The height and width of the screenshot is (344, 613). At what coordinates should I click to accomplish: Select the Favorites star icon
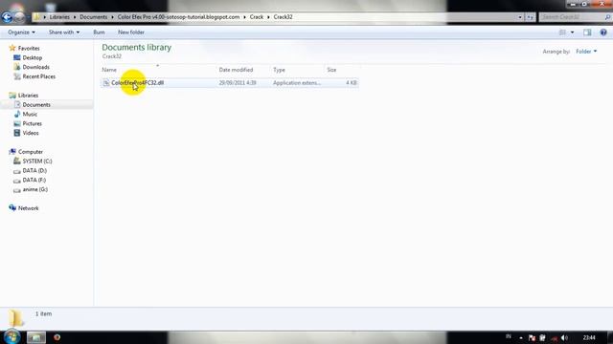pyautogui.click(x=12, y=48)
